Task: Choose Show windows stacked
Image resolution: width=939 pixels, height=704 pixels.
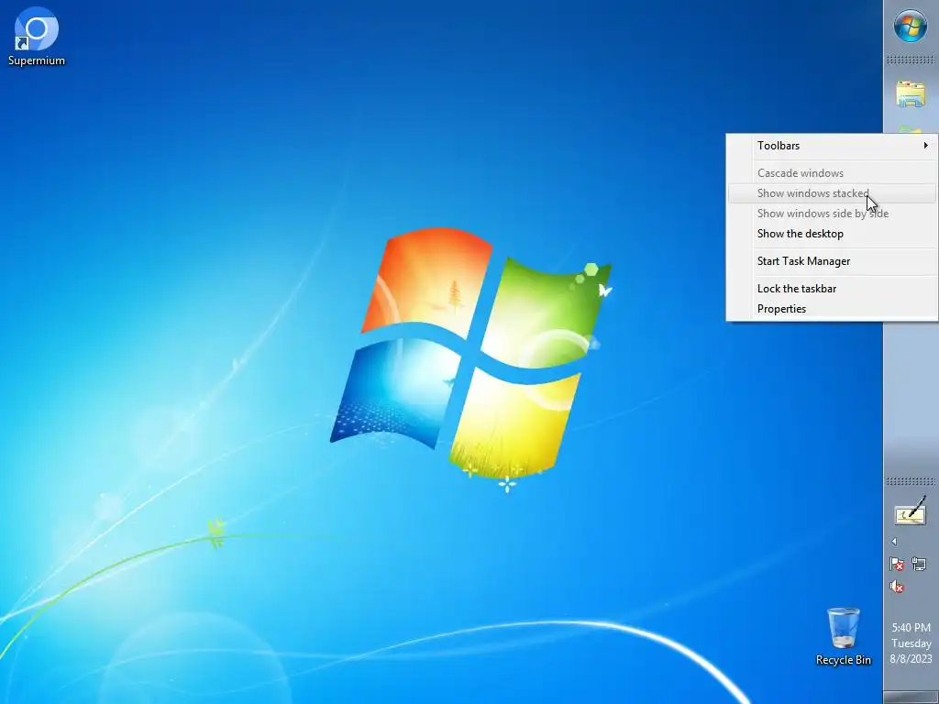Action: point(833,193)
